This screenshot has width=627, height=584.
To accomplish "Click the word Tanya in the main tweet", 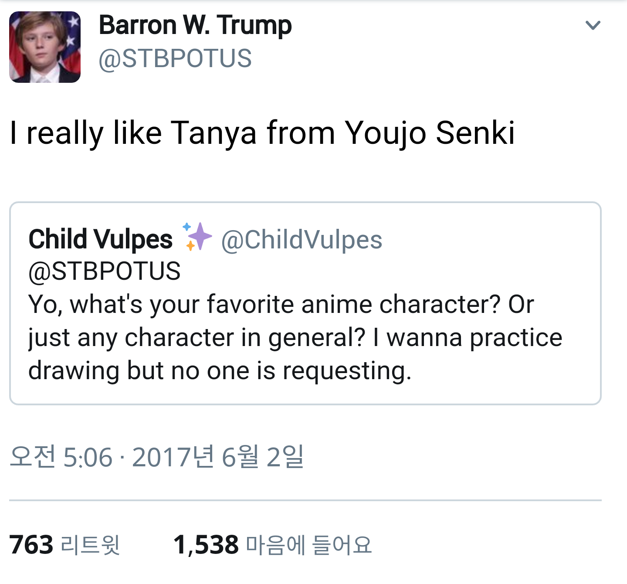I will pyautogui.click(x=214, y=133).
